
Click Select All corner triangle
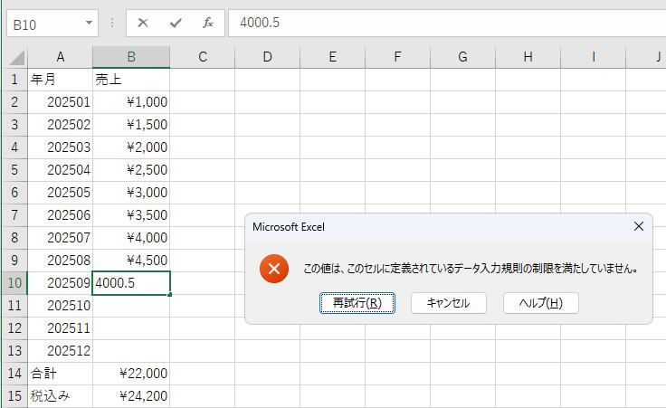[16, 57]
